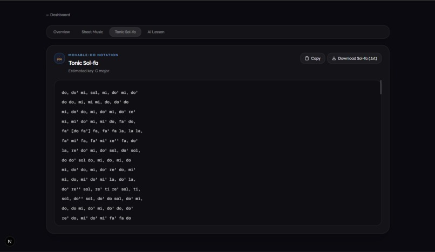Screen dimensions: 435x252
Task: Click the line starting 'la, re' do' mi,'
Action: point(101,150)
